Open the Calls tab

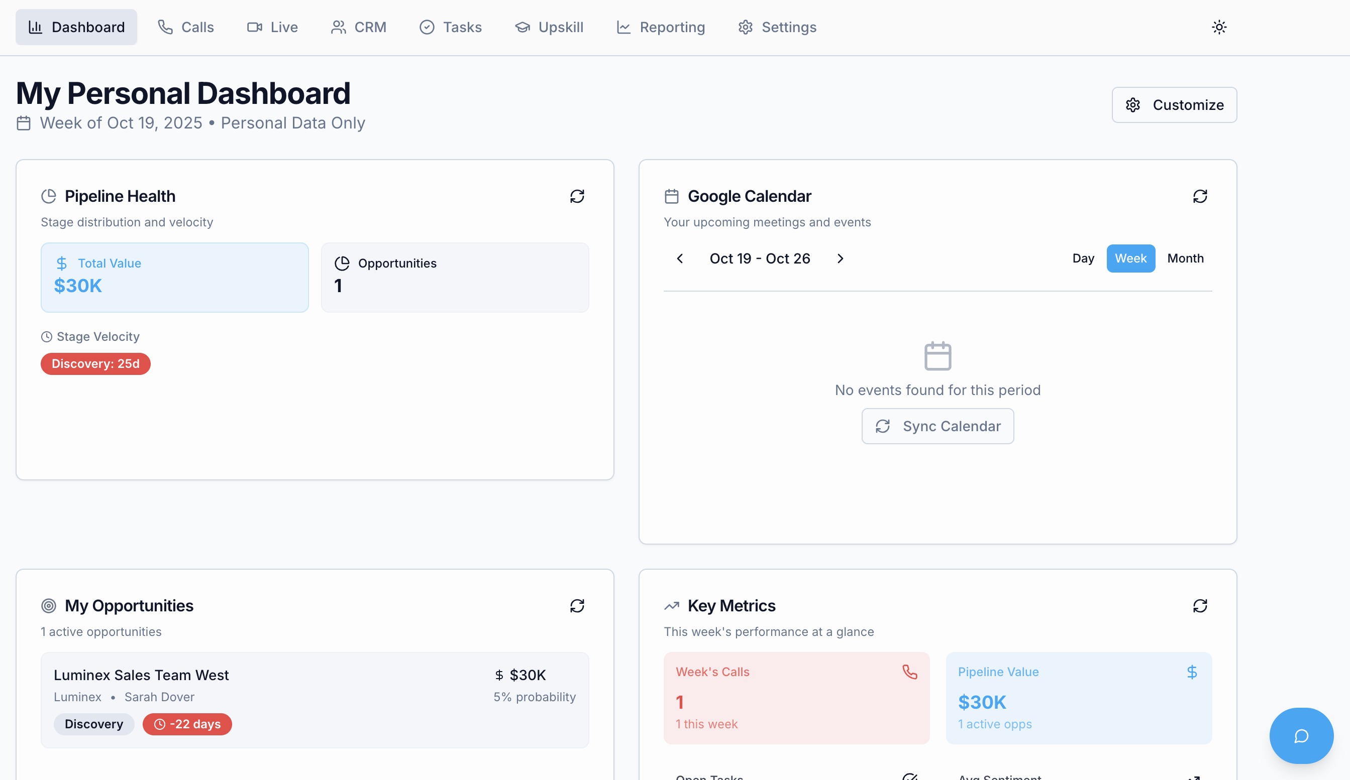pos(186,27)
